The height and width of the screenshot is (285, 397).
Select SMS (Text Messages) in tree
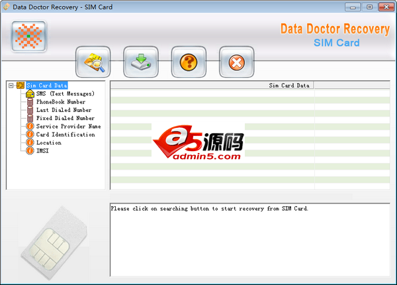coord(65,93)
